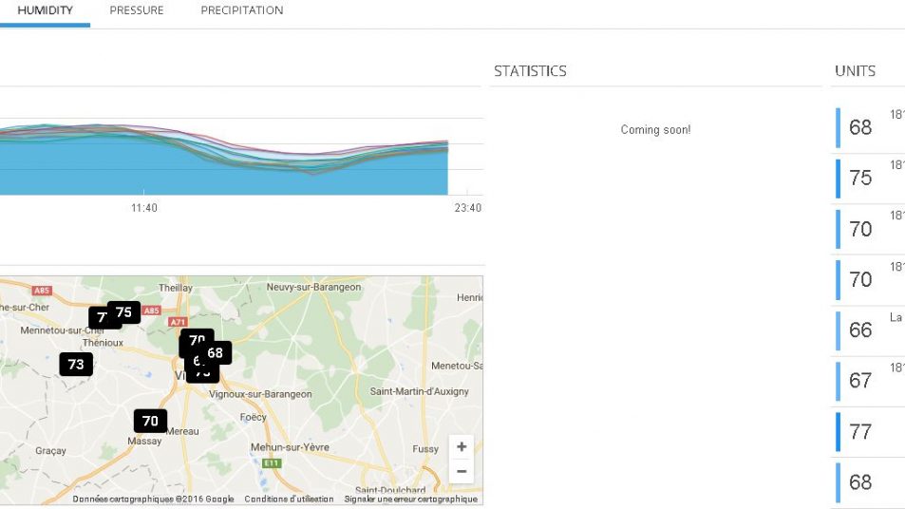Select the 68 marker on the map
The image size is (905, 509).
tap(216, 353)
